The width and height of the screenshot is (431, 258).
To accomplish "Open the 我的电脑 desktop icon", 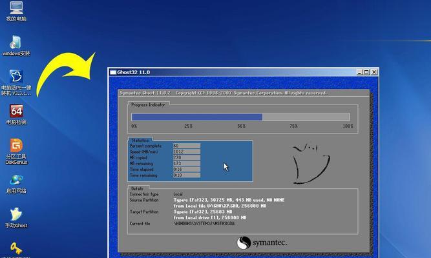I will [16, 11].
